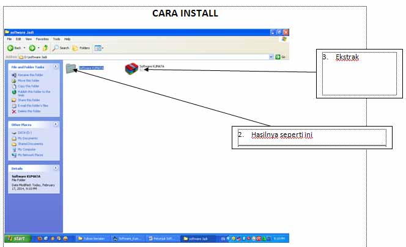This screenshot has width=406, height=247.
Task: Click Rename this folder link
Action: 31,75
